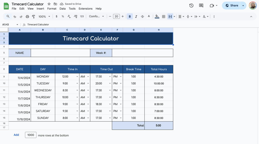The height and width of the screenshot is (144, 259).
Task: Open Sunday AM dropdown arrow
Action: [88, 118]
